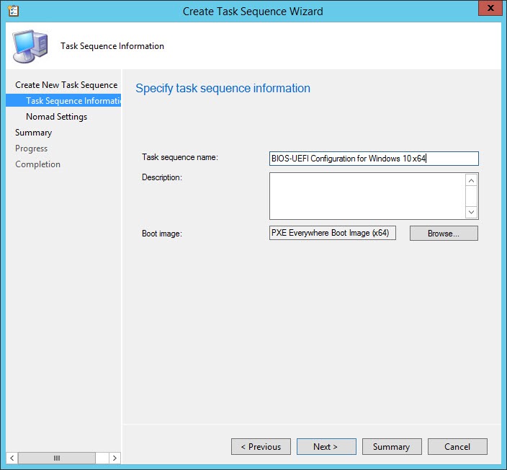Click the Boot image text field

[x=332, y=233]
